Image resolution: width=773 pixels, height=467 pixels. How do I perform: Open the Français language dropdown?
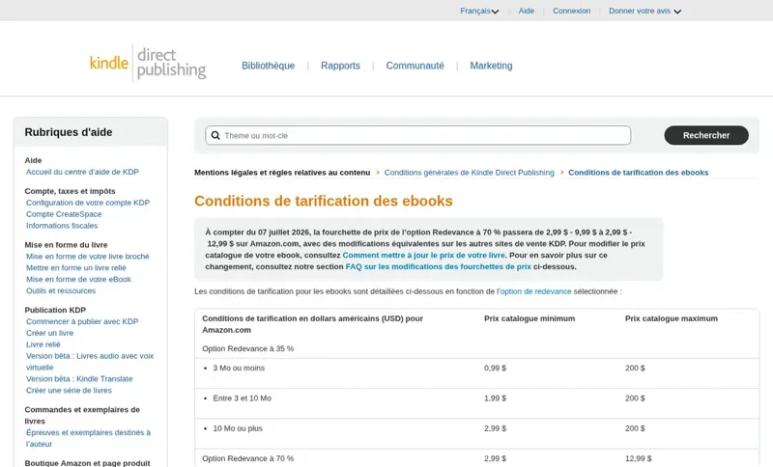(x=479, y=11)
